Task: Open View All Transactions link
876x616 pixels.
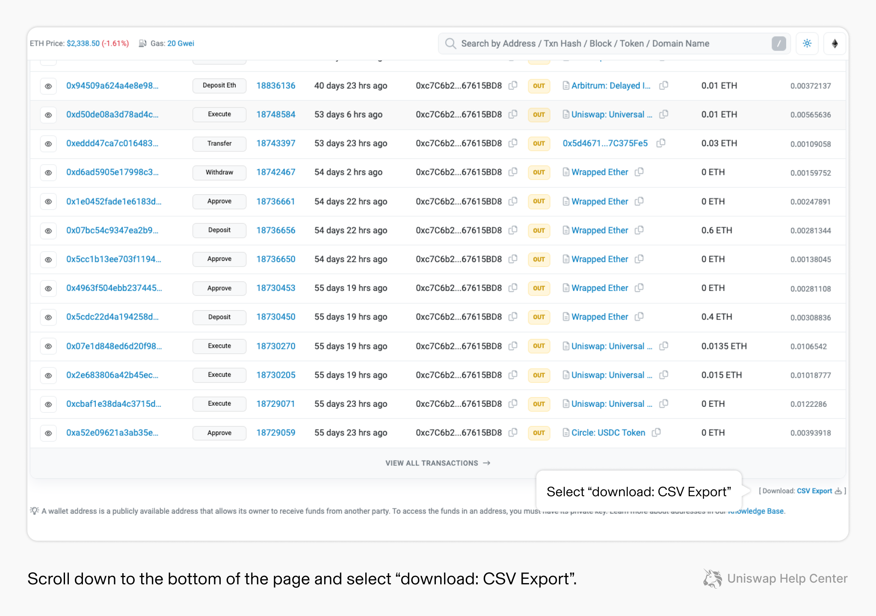Action: click(x=438, y=463)
